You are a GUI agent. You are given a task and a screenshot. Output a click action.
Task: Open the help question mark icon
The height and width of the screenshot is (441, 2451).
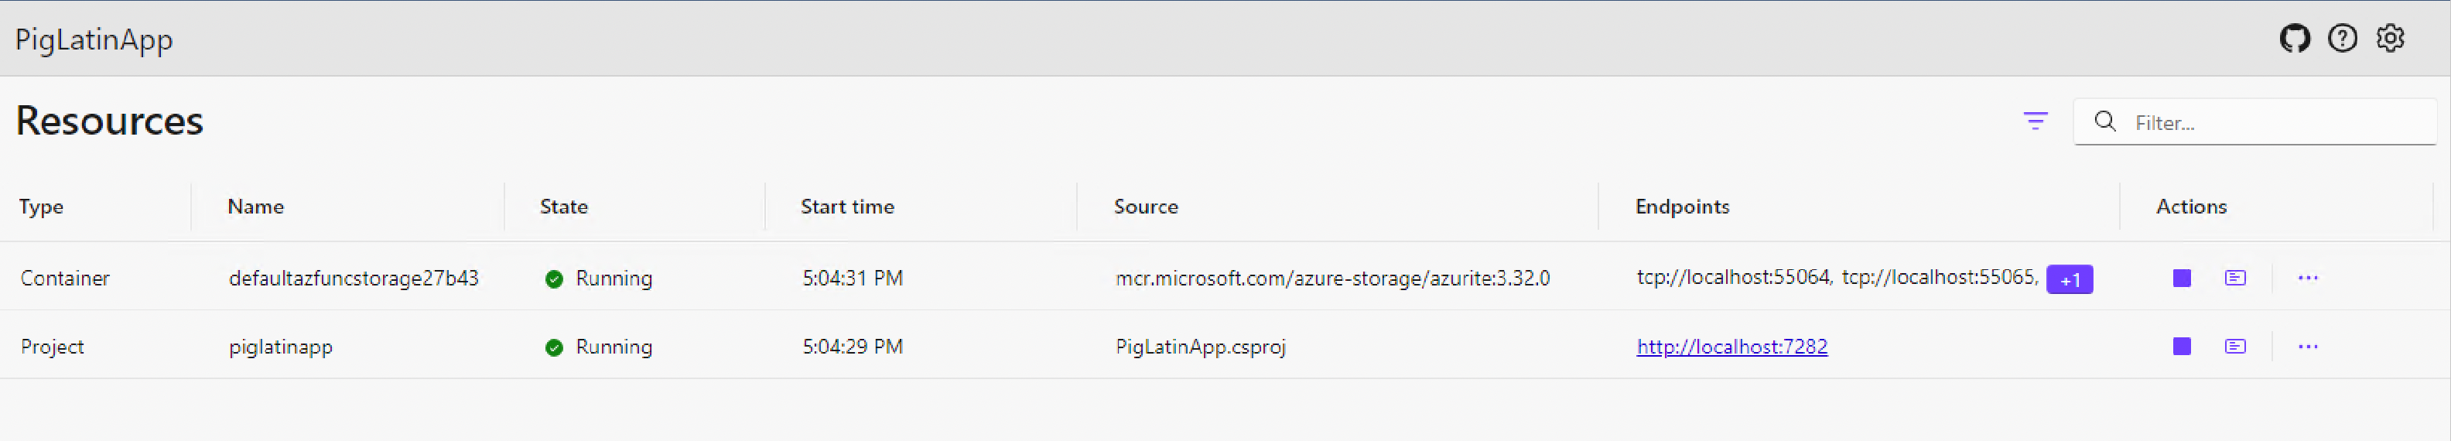[2343, 38]
